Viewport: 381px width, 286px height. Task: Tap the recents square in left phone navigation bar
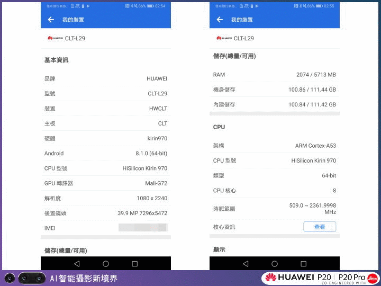pyautogui.click(x=134, y=264)
